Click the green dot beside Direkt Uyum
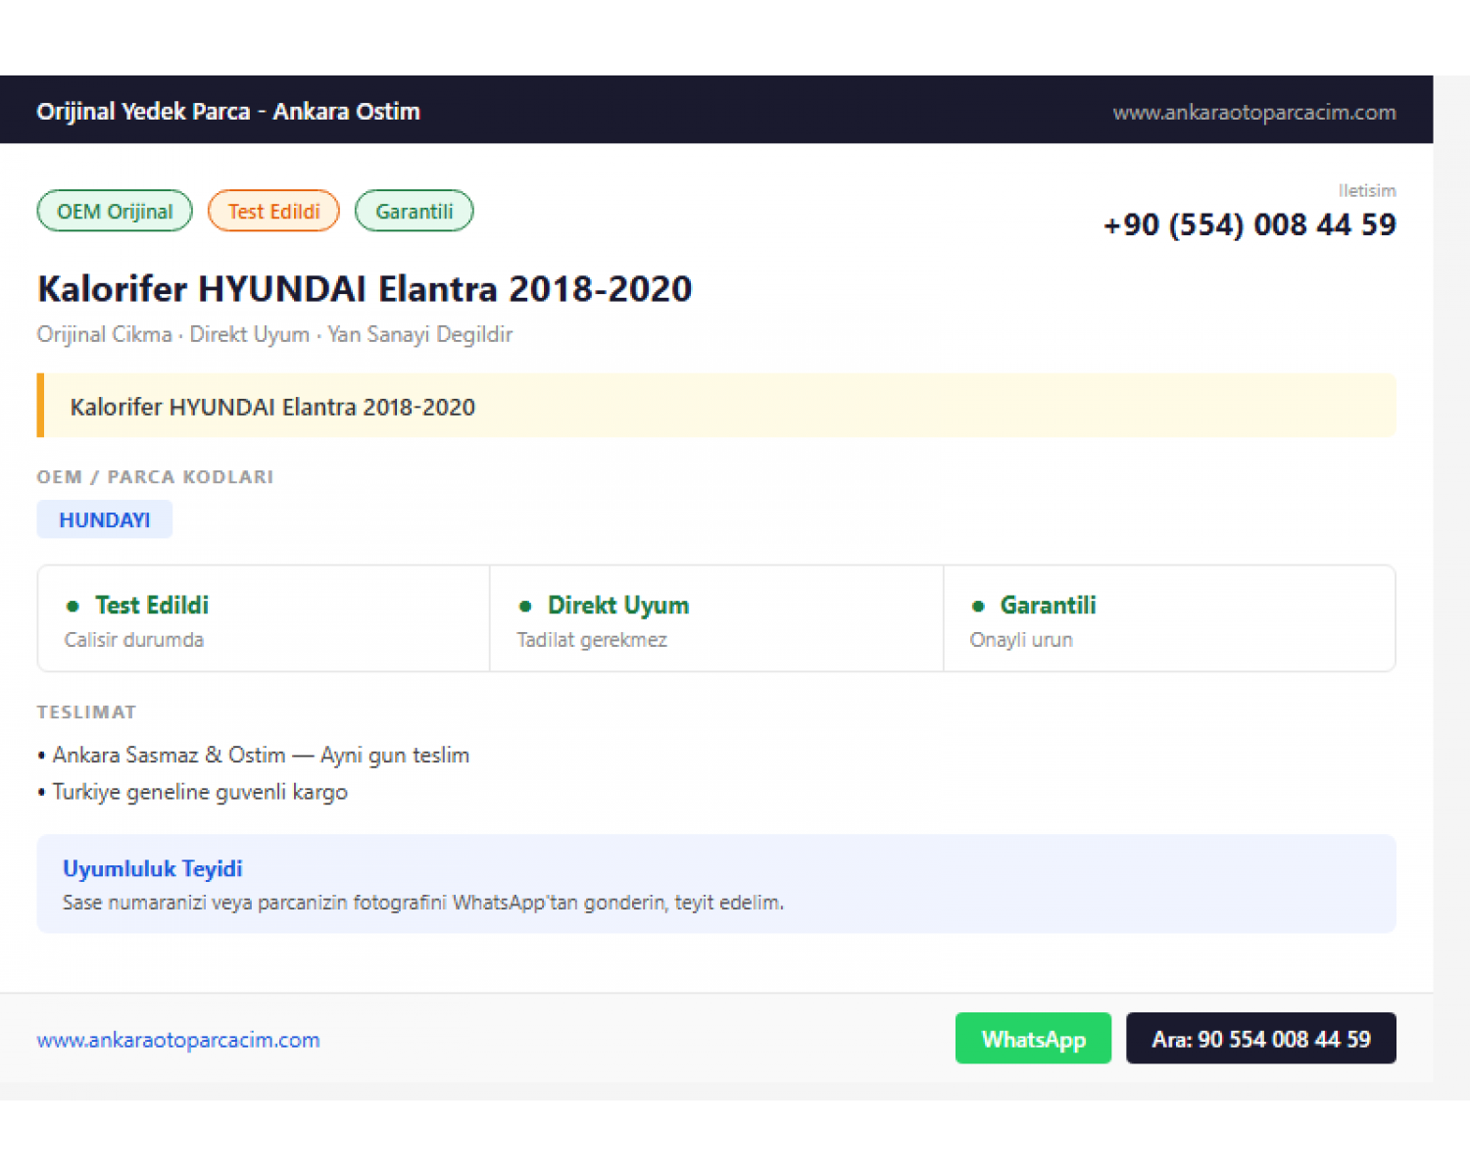 coord(525,606)
